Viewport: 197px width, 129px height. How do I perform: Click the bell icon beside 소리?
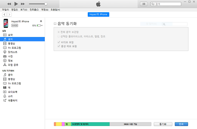tap(5, 96)
